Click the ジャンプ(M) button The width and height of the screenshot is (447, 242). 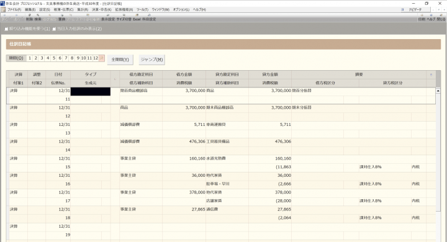(151, 60)
